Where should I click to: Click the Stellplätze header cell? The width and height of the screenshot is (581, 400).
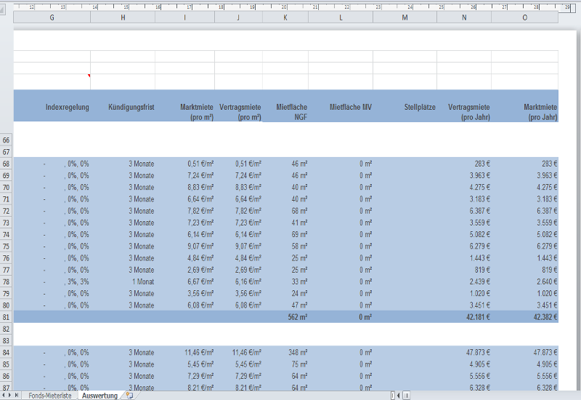click(x=405, y=105)
